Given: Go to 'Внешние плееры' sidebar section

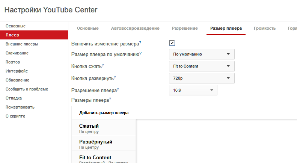Looking at the screenshot, I should point(21,44).
